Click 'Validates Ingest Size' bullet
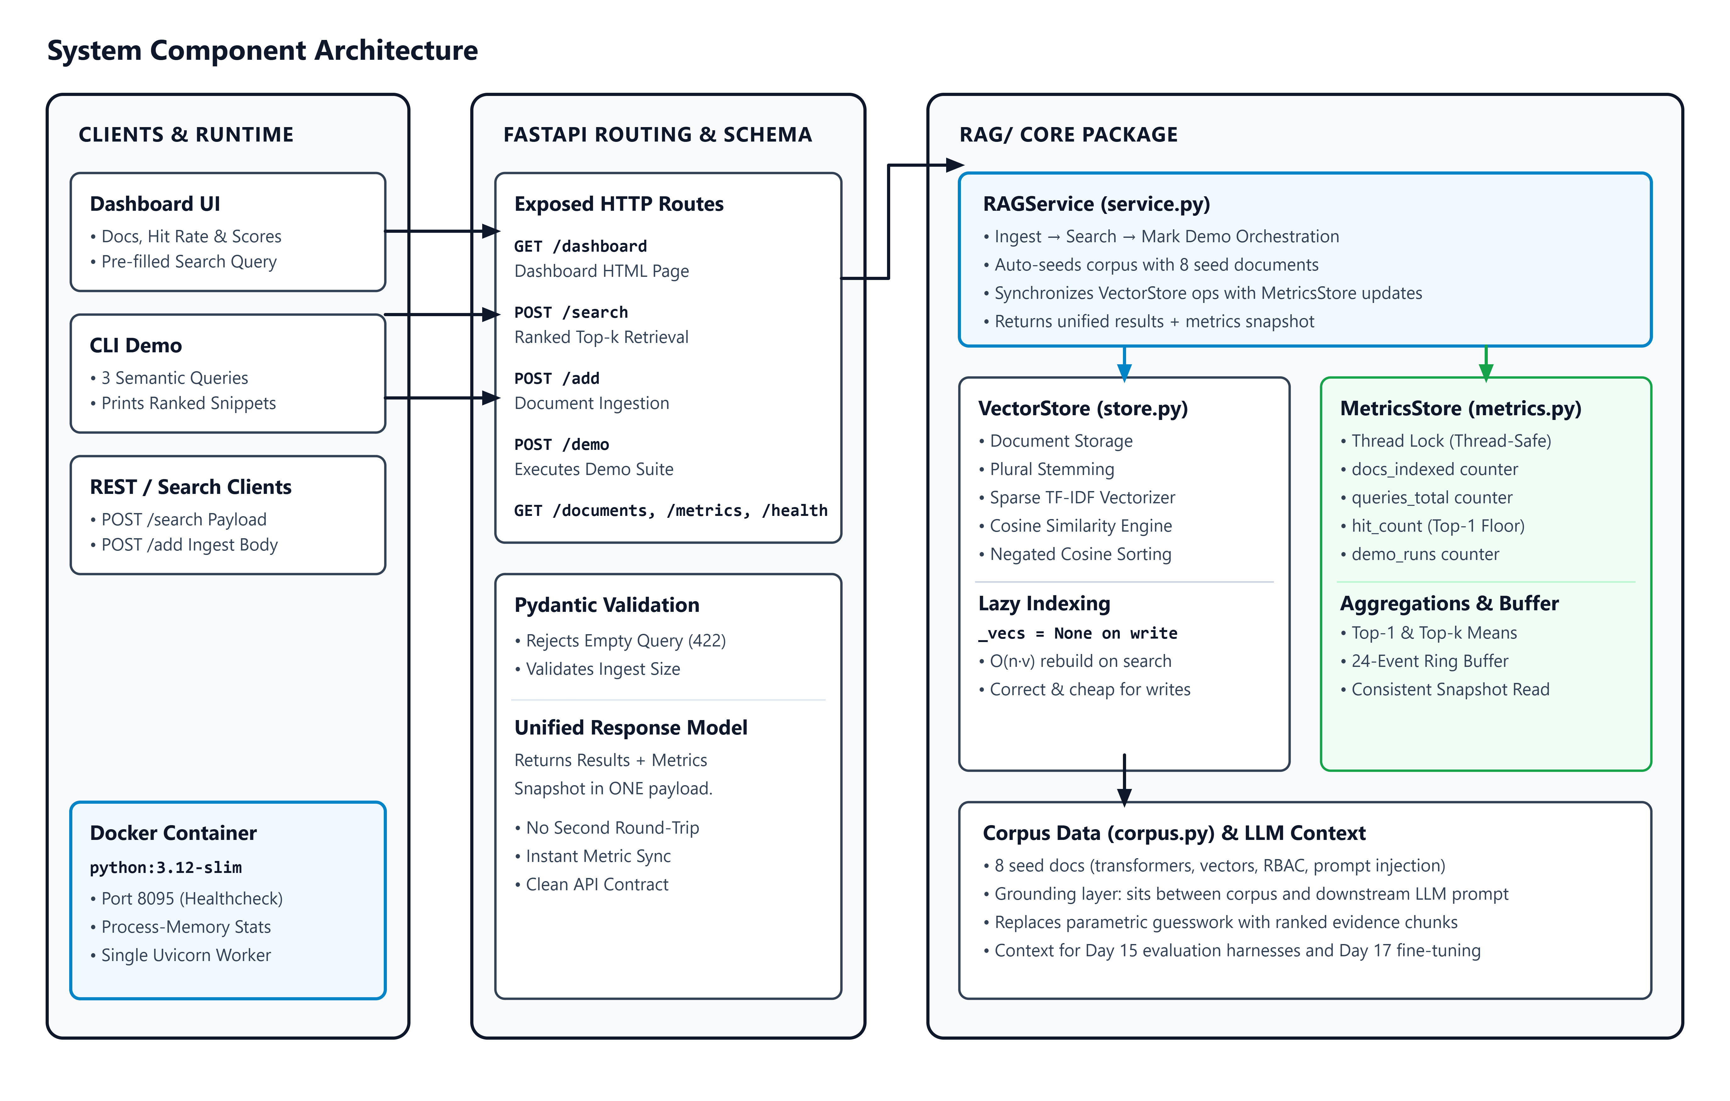The height and width of the screenshot is (1101, 1730). tap(597, 669)
